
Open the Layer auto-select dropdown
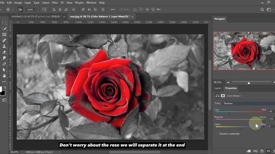[x=31, y=9]
